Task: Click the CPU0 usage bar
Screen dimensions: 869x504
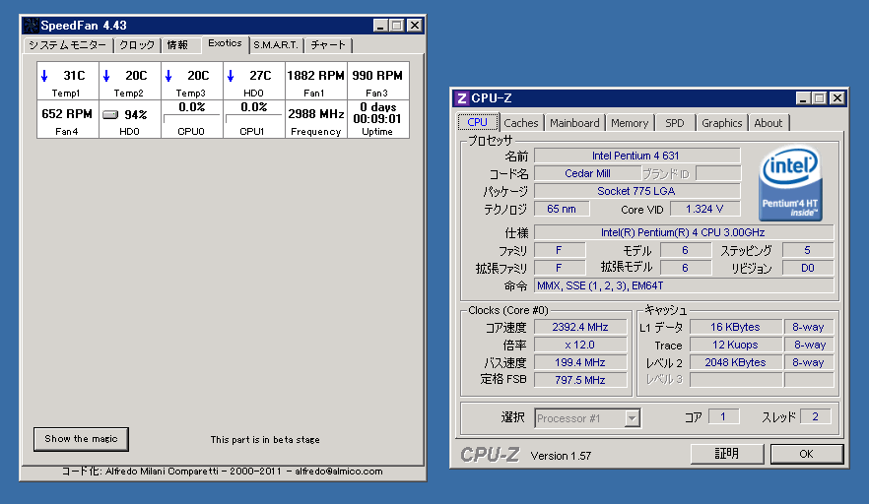Action: coord(191,119)
